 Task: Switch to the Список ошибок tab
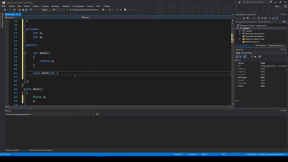click(x=13, y=150)
